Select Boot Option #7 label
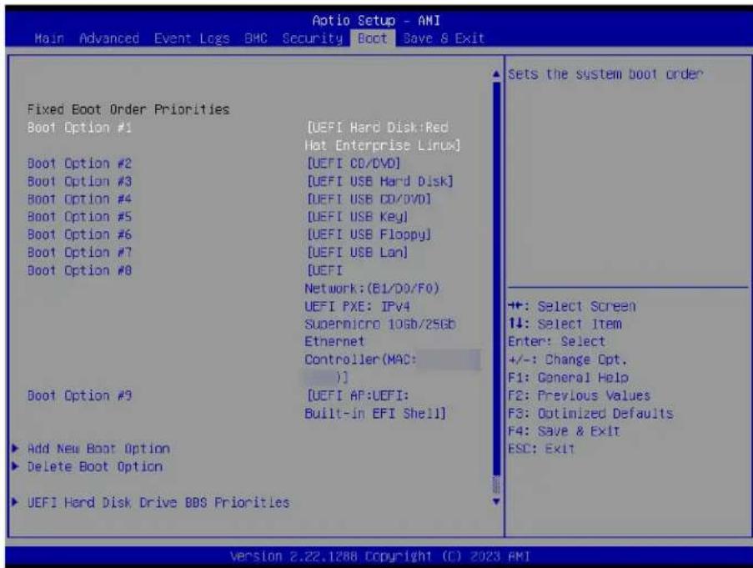Viewport: 753px width, 568px height. (x=79, y=253)
